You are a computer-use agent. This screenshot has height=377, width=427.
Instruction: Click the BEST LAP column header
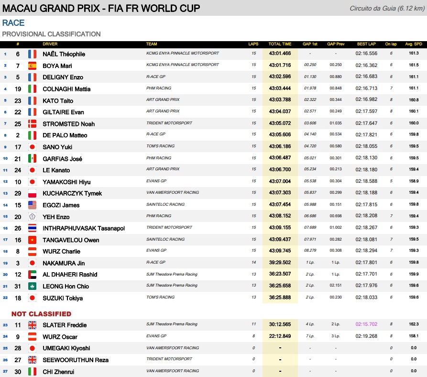tap(366, 44)
